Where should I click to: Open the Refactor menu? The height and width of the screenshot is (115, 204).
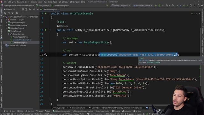pyautogui.click(x=34, y=2)
